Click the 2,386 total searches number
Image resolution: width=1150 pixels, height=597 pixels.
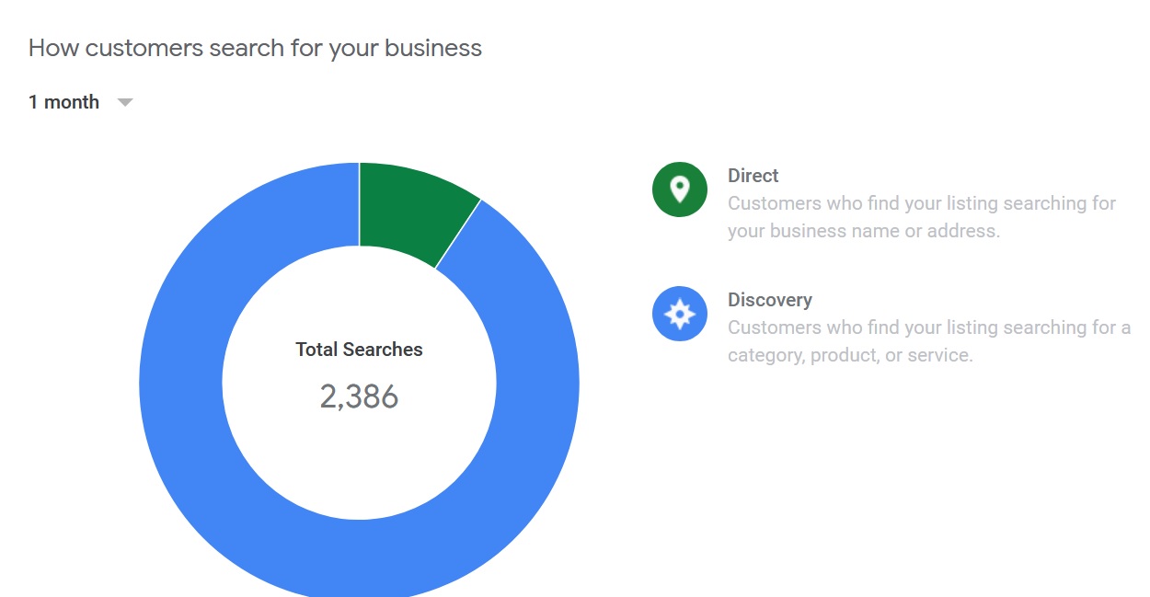pyautogui.click(x=359, y=396)
